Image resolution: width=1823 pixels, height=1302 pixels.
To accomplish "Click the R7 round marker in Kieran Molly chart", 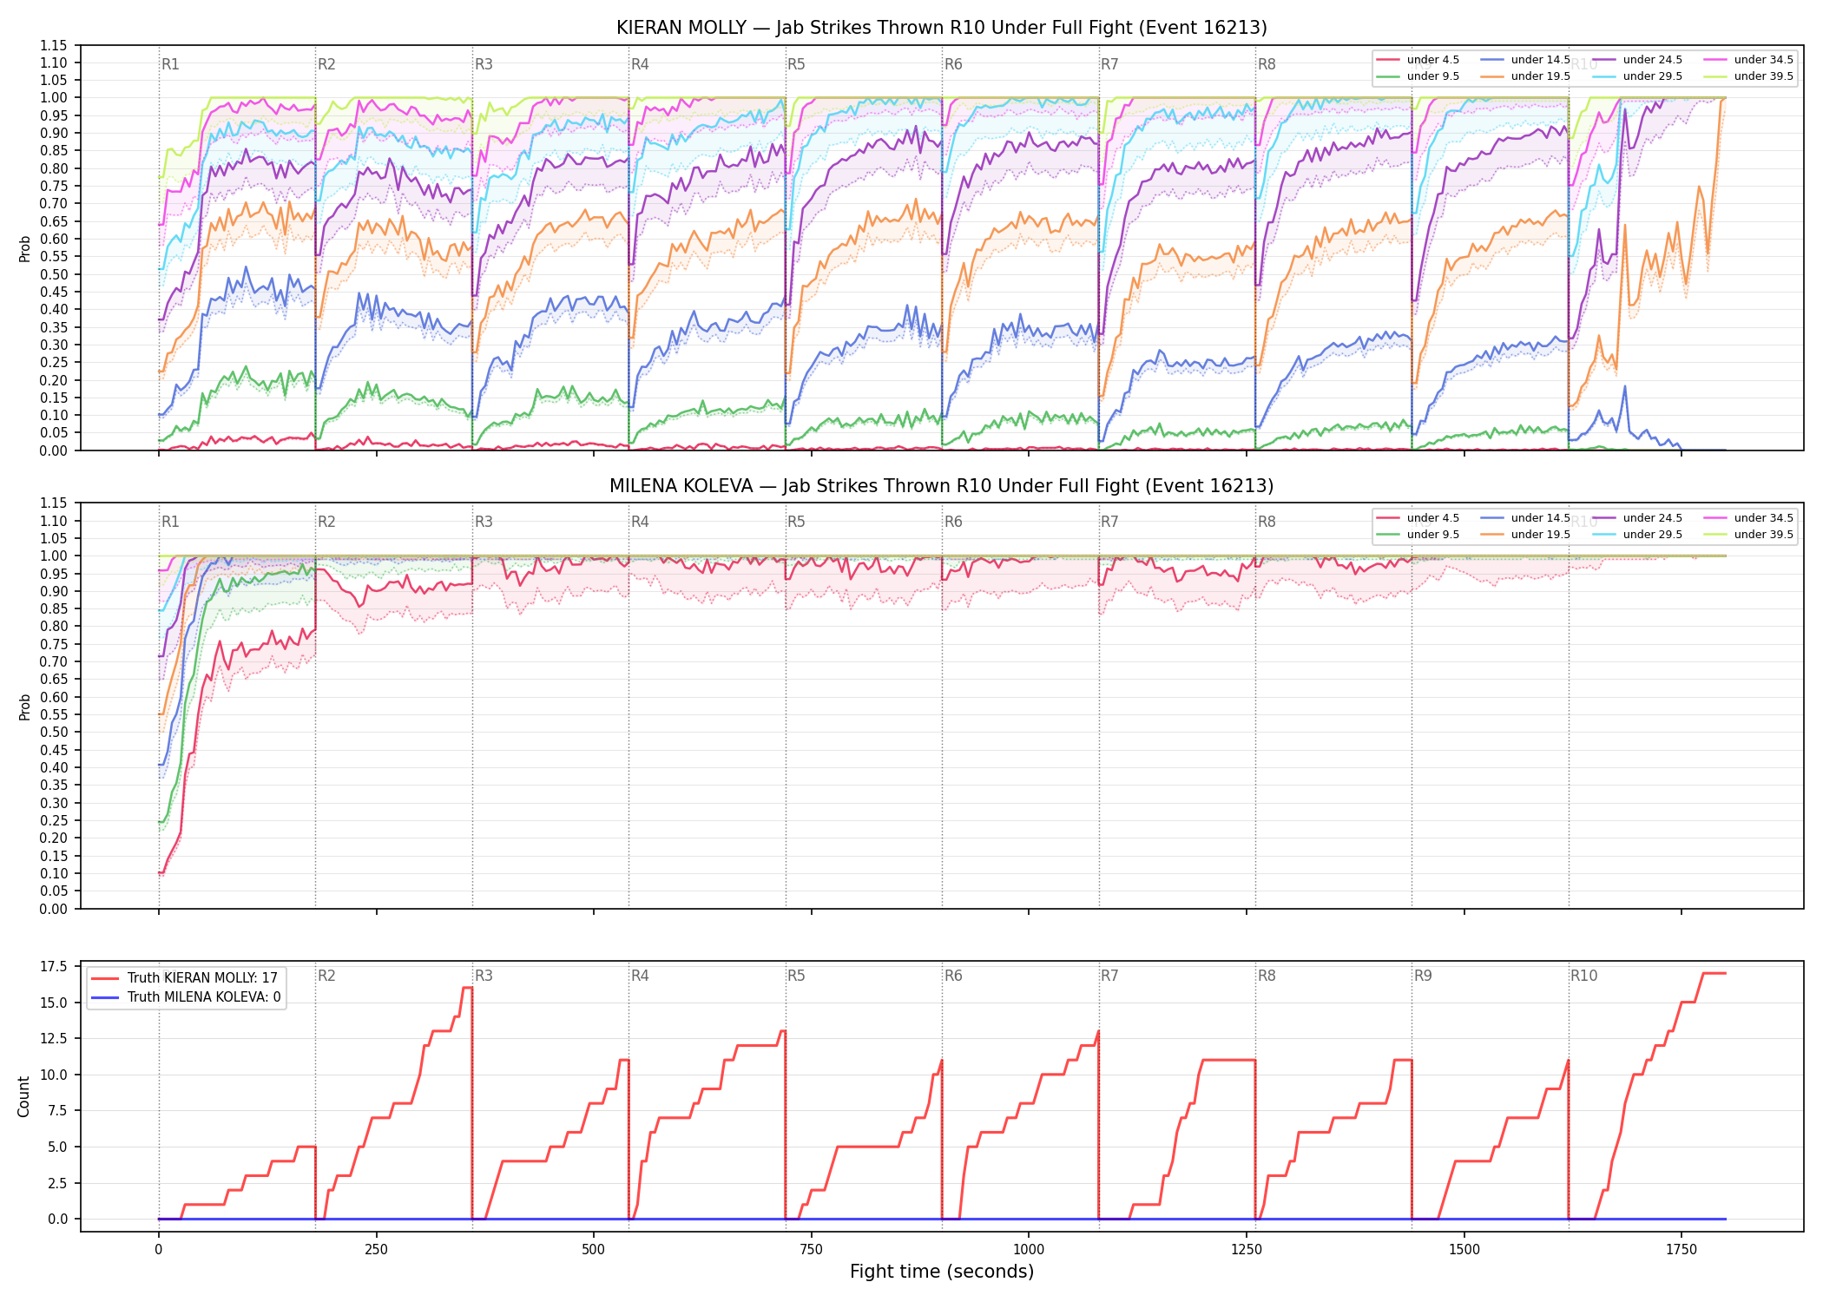I will [x=1109, y=64].
